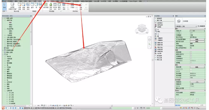The height and width of the screenshot is (110, 209).
Task: Open the 3D View instance dropdown in Properties
Action: (186, 26)
